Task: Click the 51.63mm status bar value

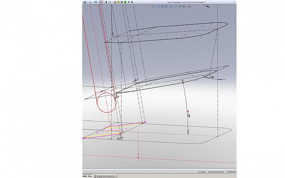Action: click(x=202, y=172)
